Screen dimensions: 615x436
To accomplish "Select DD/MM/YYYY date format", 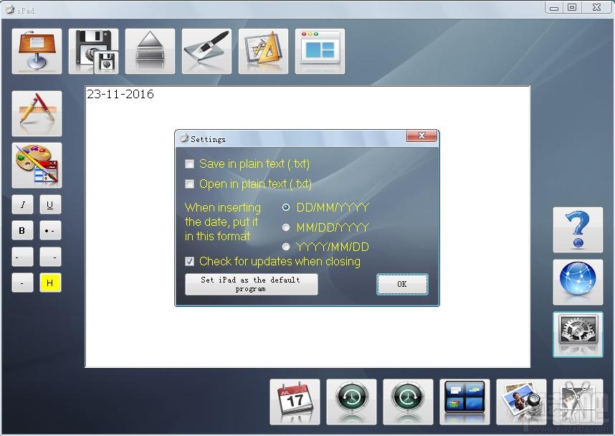I will [286, 207].
